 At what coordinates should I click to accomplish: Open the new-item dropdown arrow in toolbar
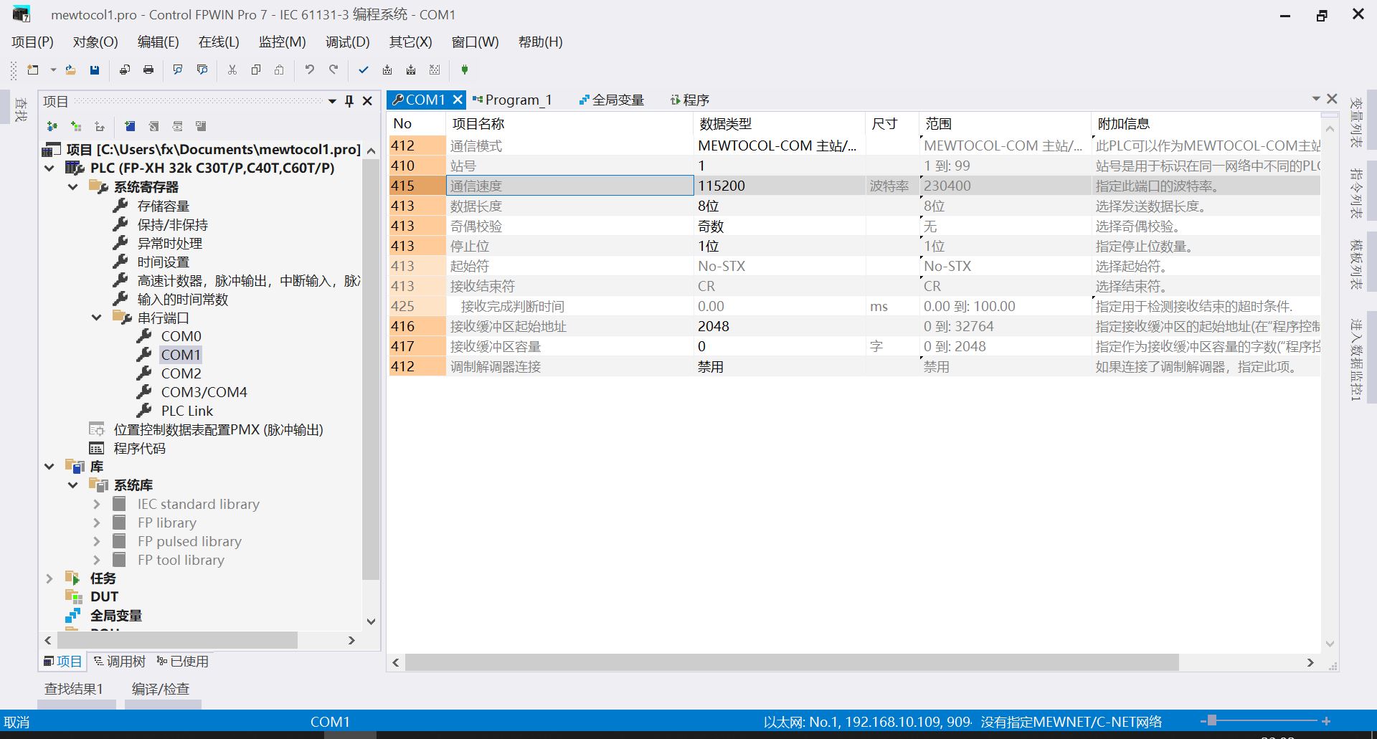(x=53, y=70)
